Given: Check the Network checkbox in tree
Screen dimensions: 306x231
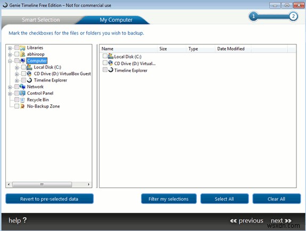Looking at the screenshot, I should (x=17, y=87).
